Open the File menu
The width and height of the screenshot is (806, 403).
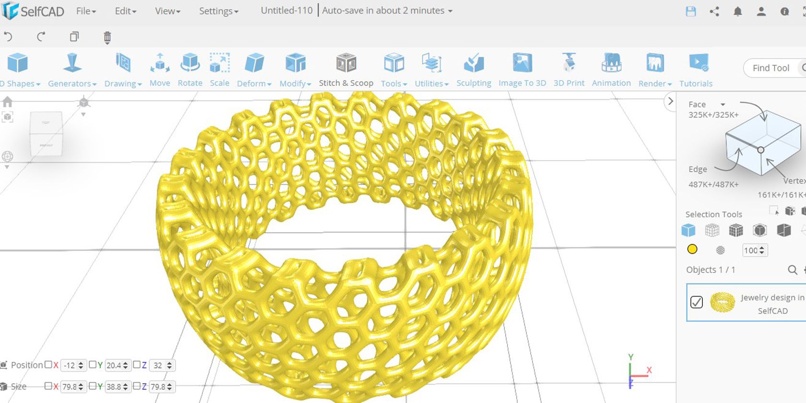coord(86,11)
